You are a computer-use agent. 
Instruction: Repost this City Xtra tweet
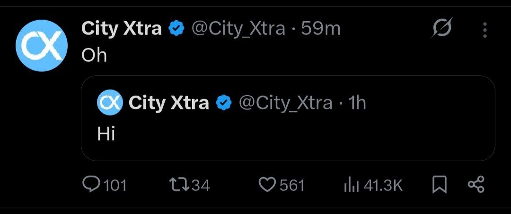(x=177, y=185)
